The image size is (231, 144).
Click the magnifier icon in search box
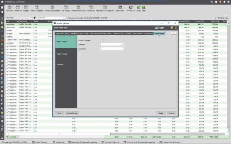click(64, 18)
